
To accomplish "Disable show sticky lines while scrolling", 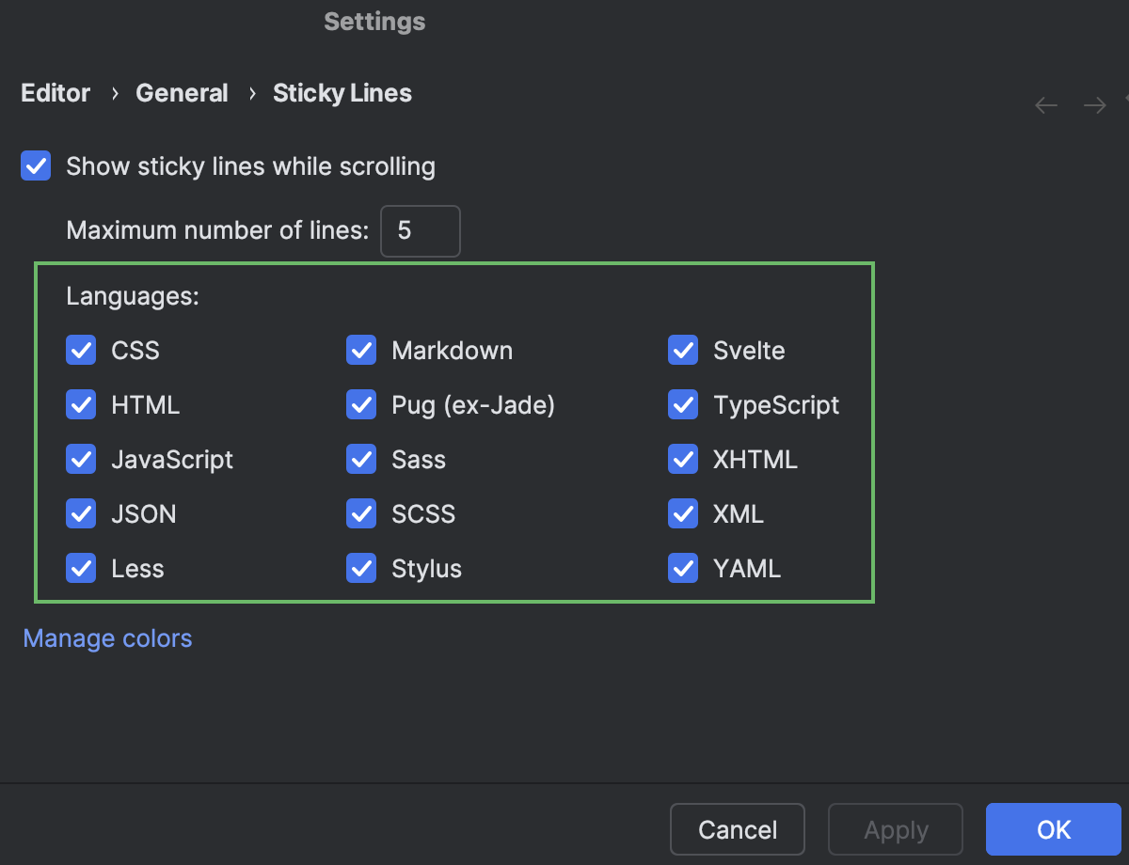I will coord(35,165).
